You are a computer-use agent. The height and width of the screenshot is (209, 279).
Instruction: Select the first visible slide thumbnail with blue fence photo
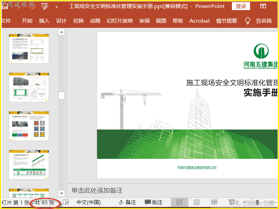click(29, 49)
